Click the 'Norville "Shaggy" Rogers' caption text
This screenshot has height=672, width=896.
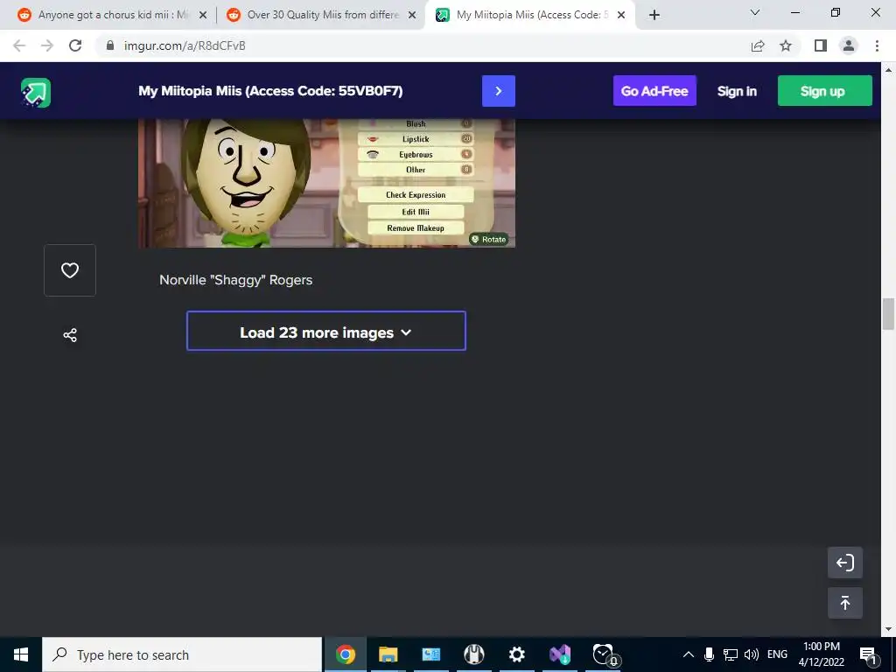pyautogui.click(x=235, y=280)
